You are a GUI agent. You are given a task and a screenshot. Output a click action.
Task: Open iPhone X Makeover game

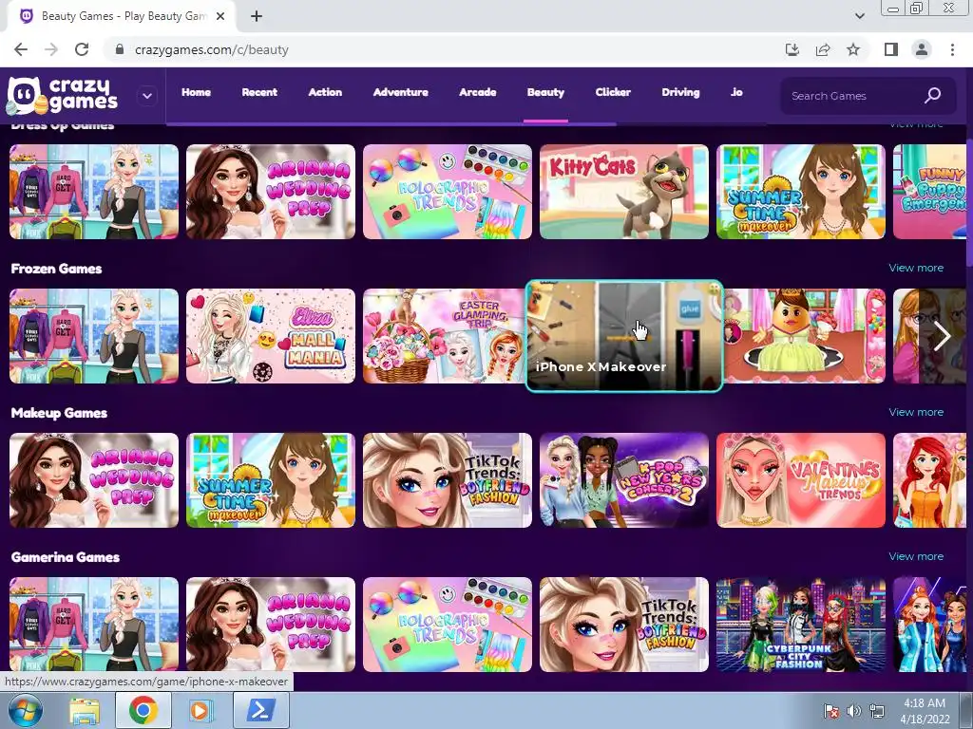(624, 336)
